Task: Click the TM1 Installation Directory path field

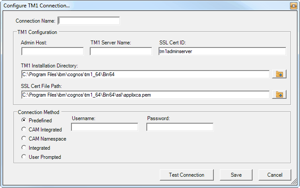Action: coord(145,74)
